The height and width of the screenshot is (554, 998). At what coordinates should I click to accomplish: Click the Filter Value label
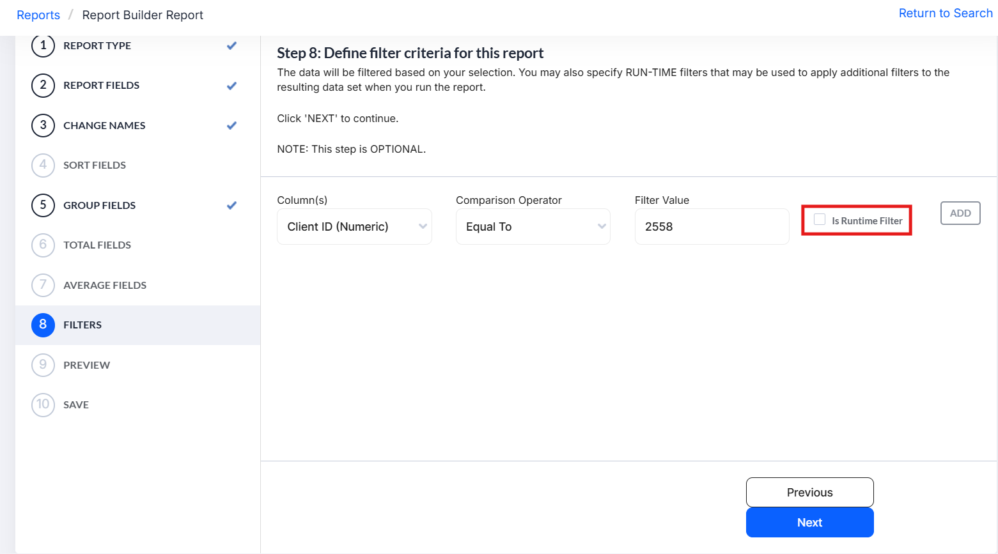[662, 200]
